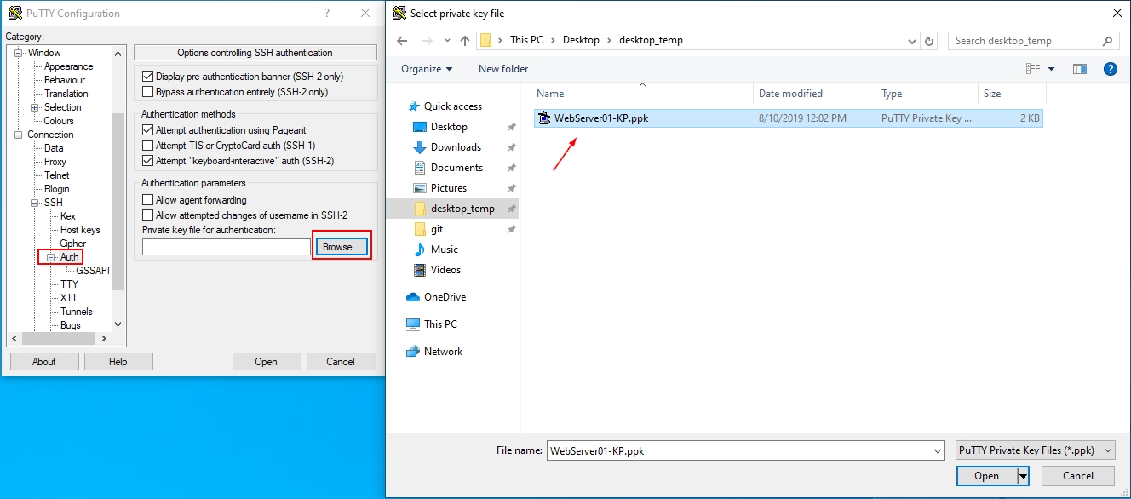Enable Allow attempted changes of username
The width and height of the screenshot is (1131, 499).
tap(148, 215)
